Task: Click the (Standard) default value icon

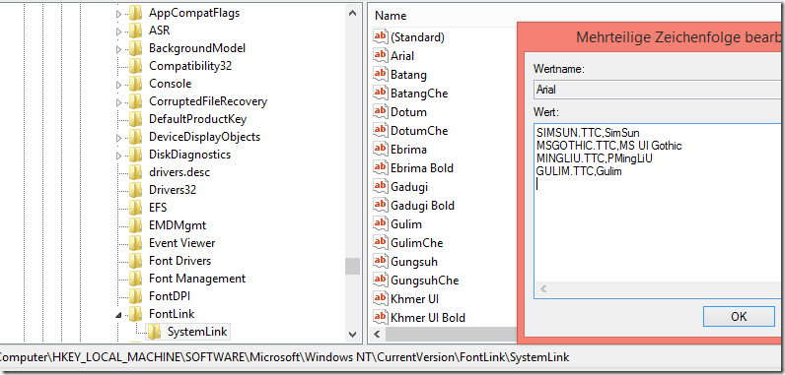Action: coord(381,36)
